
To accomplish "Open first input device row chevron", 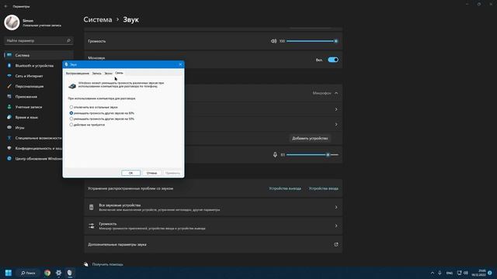I will pyautogui.click(x=336, y=109).
